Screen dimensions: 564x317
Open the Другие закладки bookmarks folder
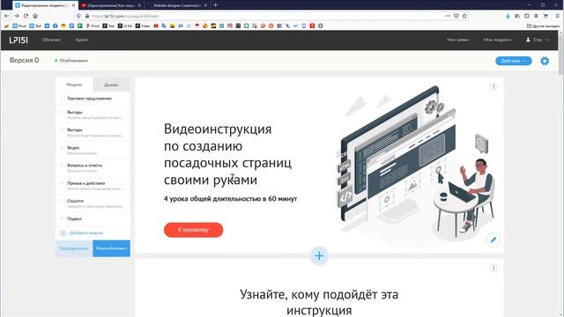pos(543,26)
